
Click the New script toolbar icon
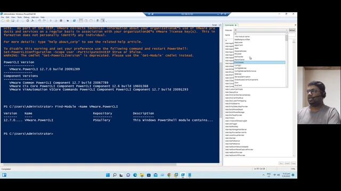(3, 21)
